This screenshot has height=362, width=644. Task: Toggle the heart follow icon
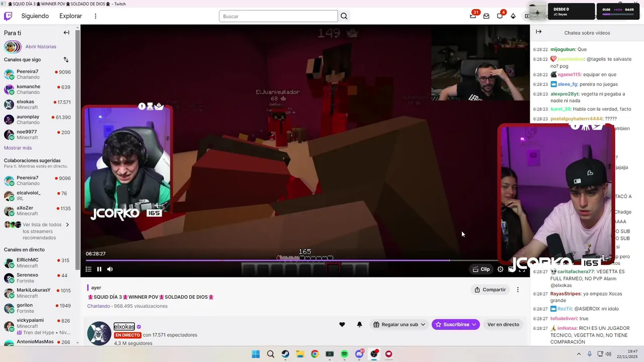[x=342, y=325]
